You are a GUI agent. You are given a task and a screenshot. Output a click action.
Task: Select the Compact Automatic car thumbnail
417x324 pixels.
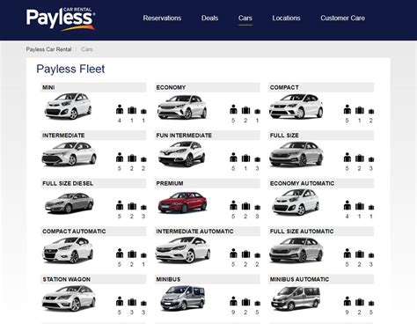[68, 250]
